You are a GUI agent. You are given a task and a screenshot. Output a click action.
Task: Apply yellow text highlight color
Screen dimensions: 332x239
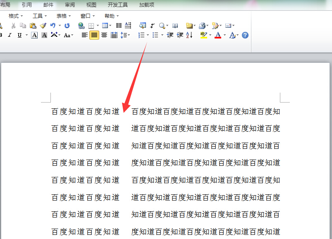[x=204, y=35]
